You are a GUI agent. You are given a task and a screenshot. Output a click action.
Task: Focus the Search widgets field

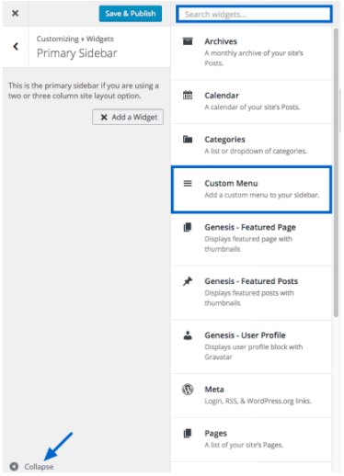(254, 14)
